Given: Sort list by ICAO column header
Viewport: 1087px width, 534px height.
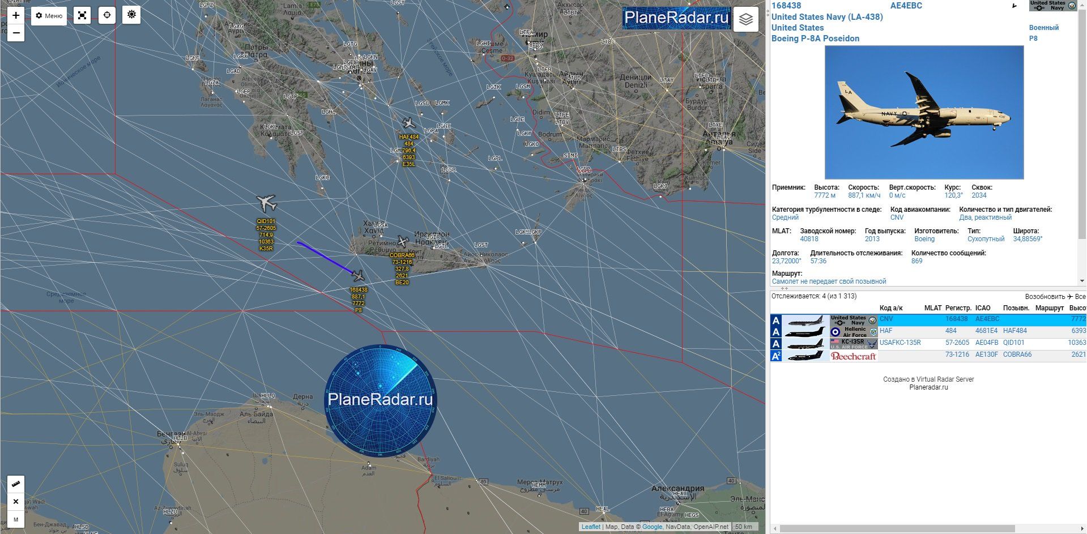Looking at the screenshot, I should (x=983, y=308).
